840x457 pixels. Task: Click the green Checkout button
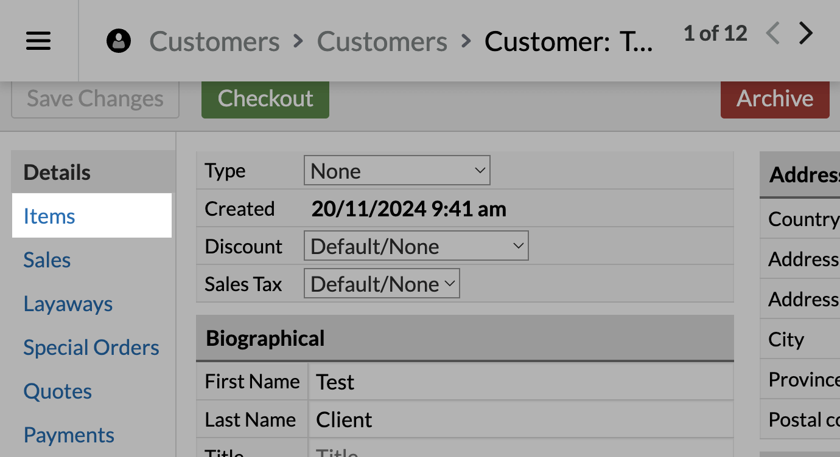265,98
